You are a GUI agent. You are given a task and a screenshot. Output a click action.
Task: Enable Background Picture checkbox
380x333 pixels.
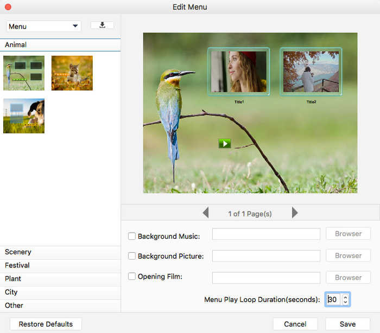point(131,256)
